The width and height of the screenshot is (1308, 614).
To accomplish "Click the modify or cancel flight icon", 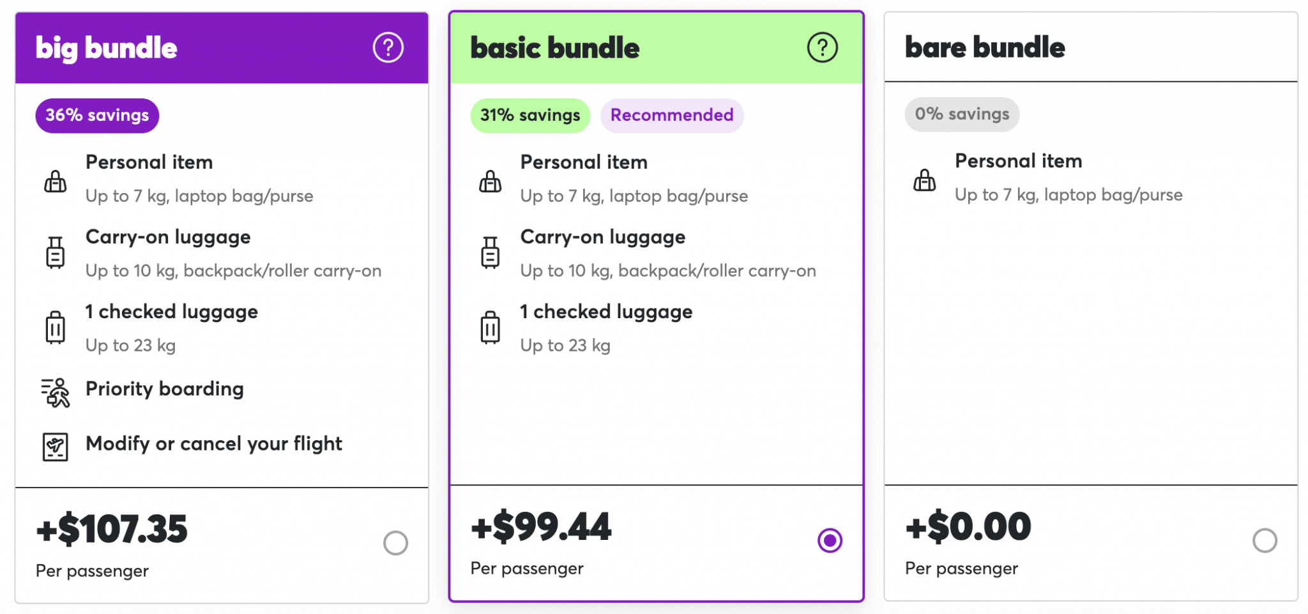I will 56,445.
